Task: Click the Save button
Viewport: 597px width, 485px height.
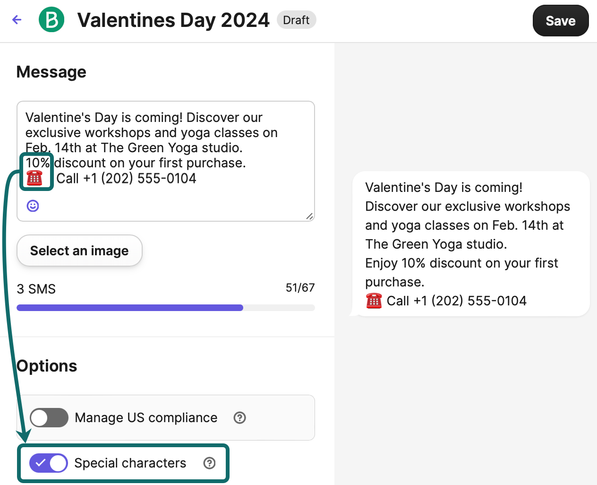Action: coord(561,20)
